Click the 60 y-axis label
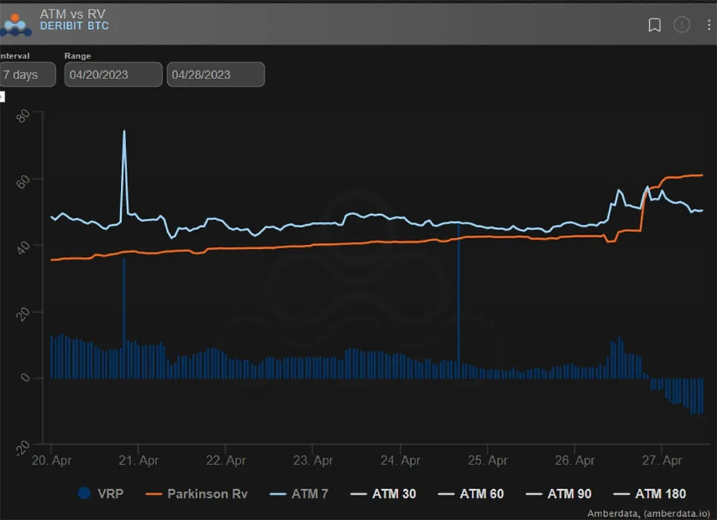Screen dimensions: 717x520 pos(22,182)
